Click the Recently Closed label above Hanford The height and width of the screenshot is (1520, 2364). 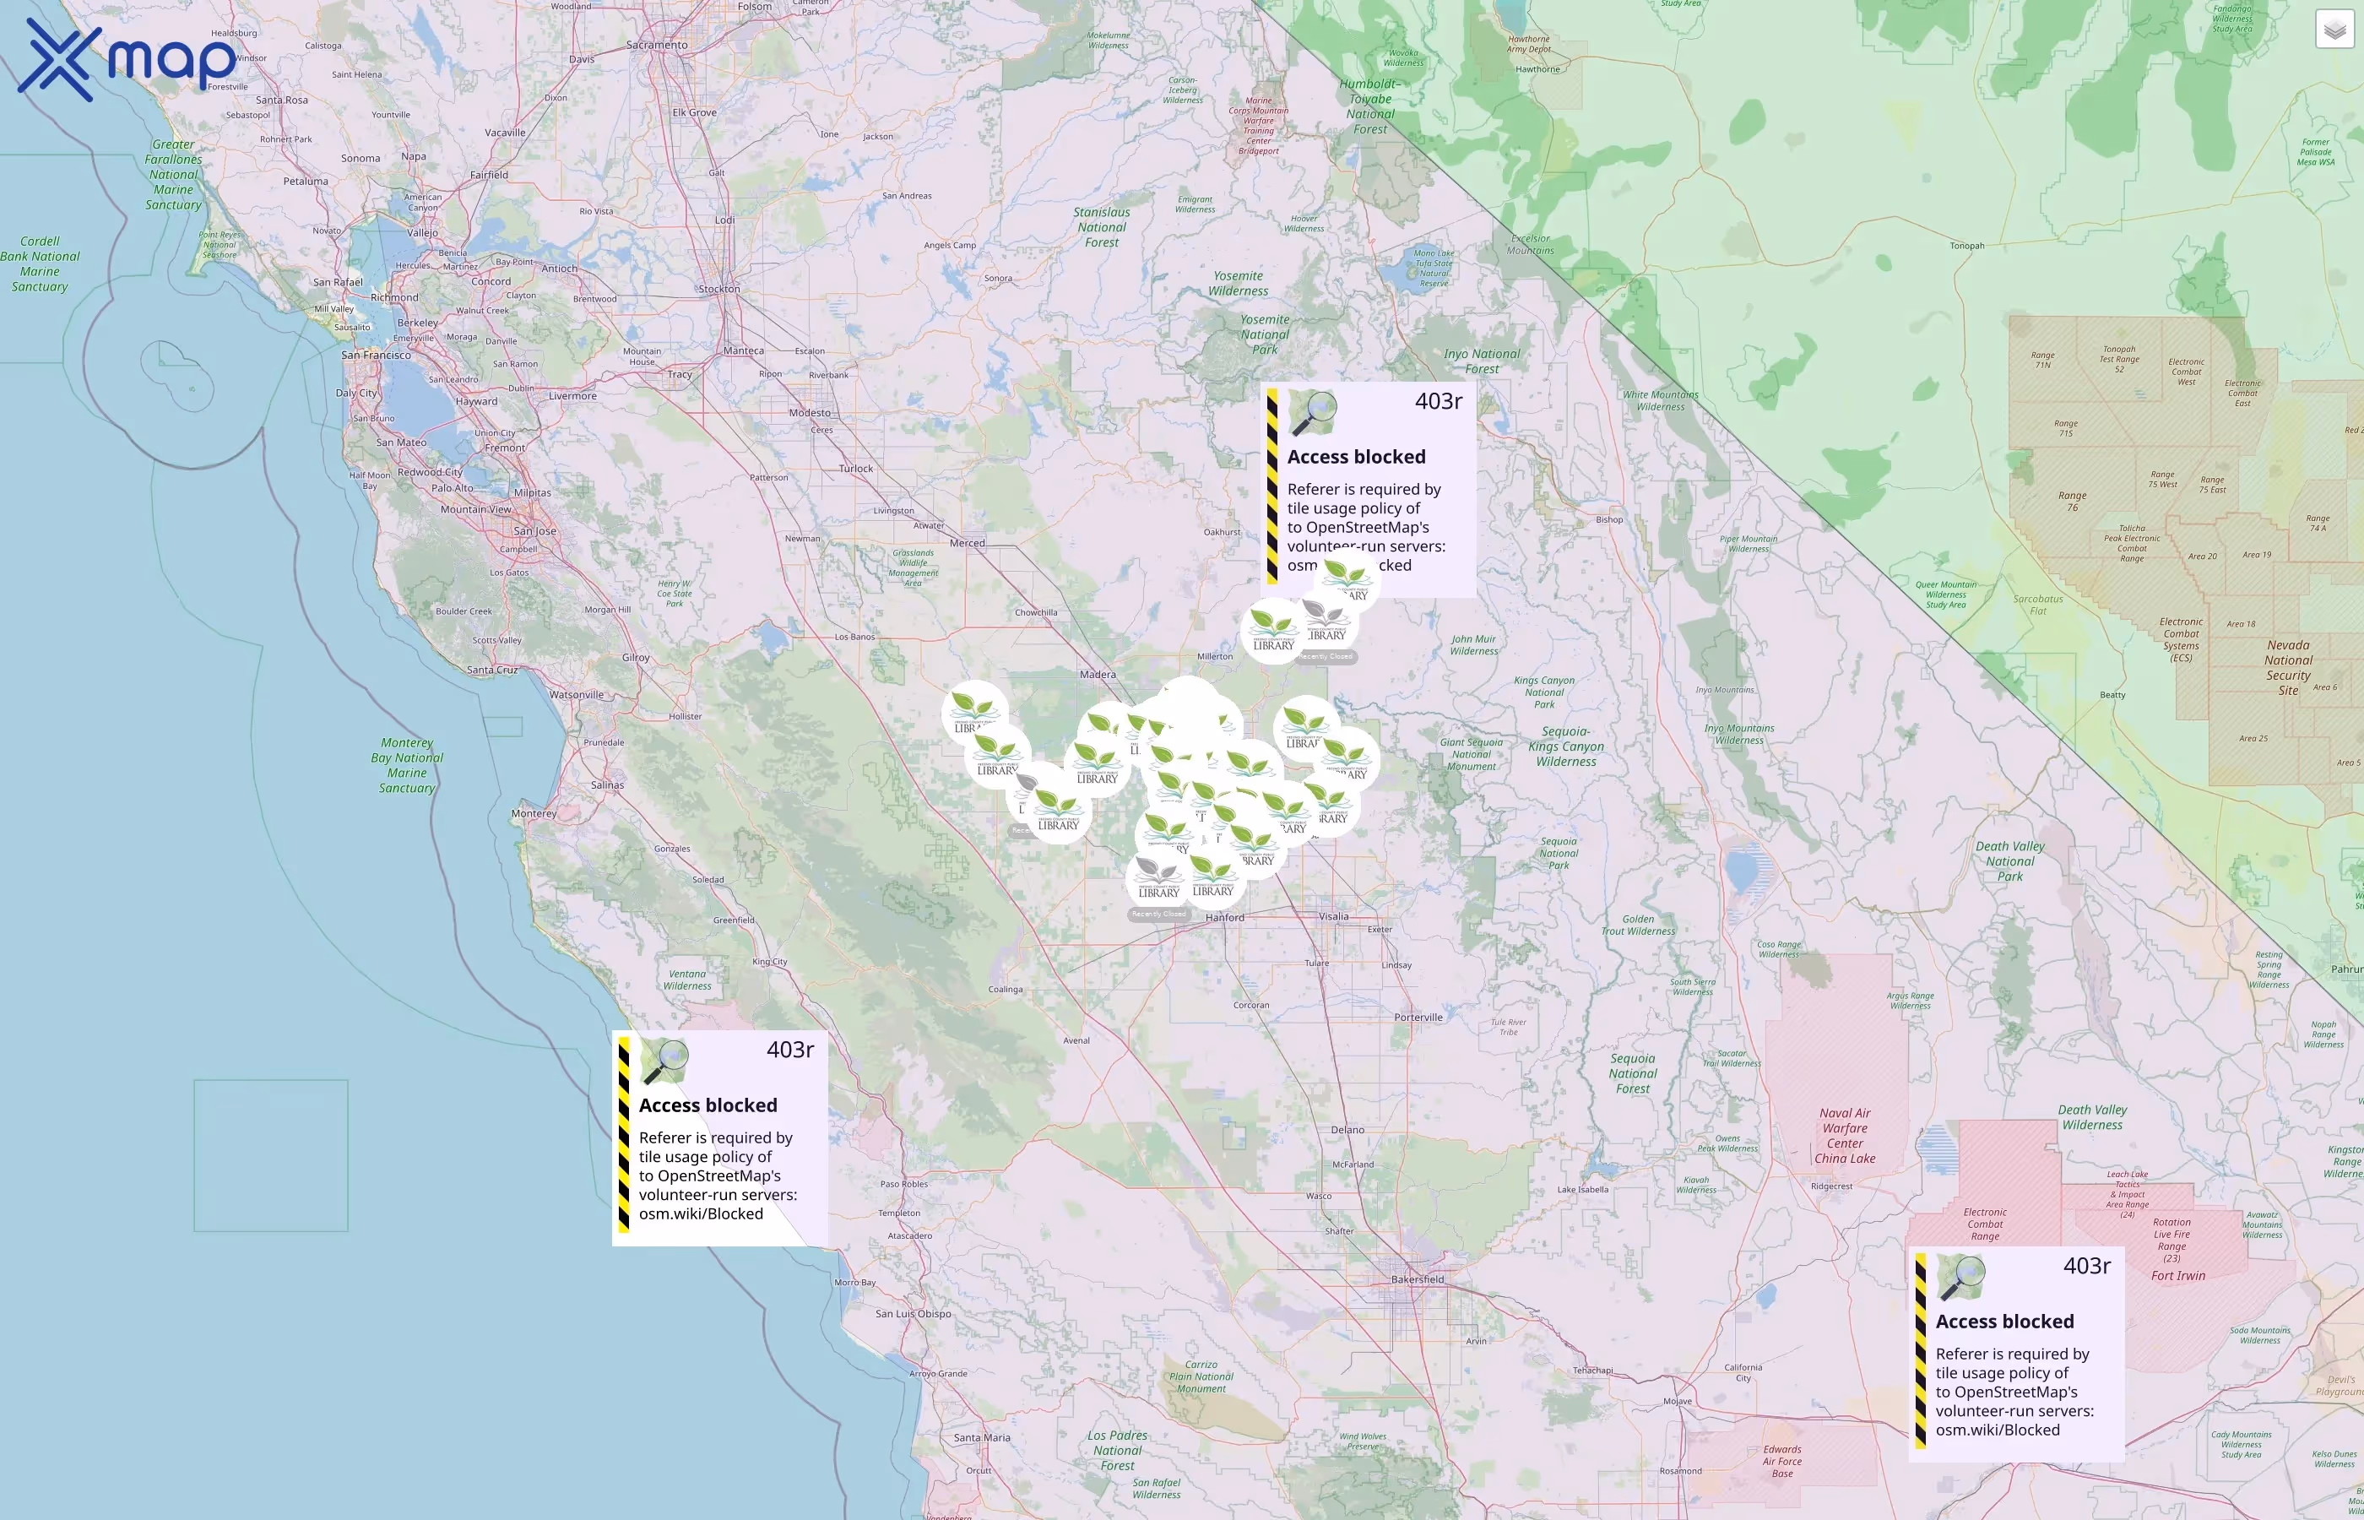click(1159, 915)
